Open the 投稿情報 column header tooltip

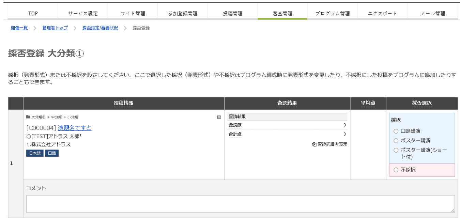pyautogui.click(x=123, y=103)
